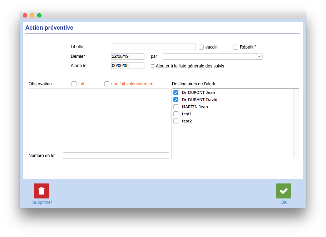This screenshot has height=237, width=326.
Task: Select MARTIN Jean as alert recipient
Action: [176, 107]
